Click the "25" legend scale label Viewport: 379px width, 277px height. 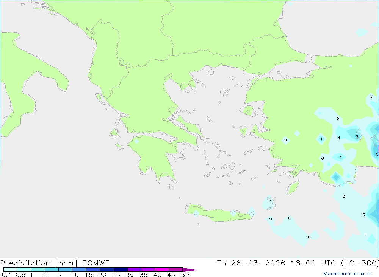[x=116, y=275]
